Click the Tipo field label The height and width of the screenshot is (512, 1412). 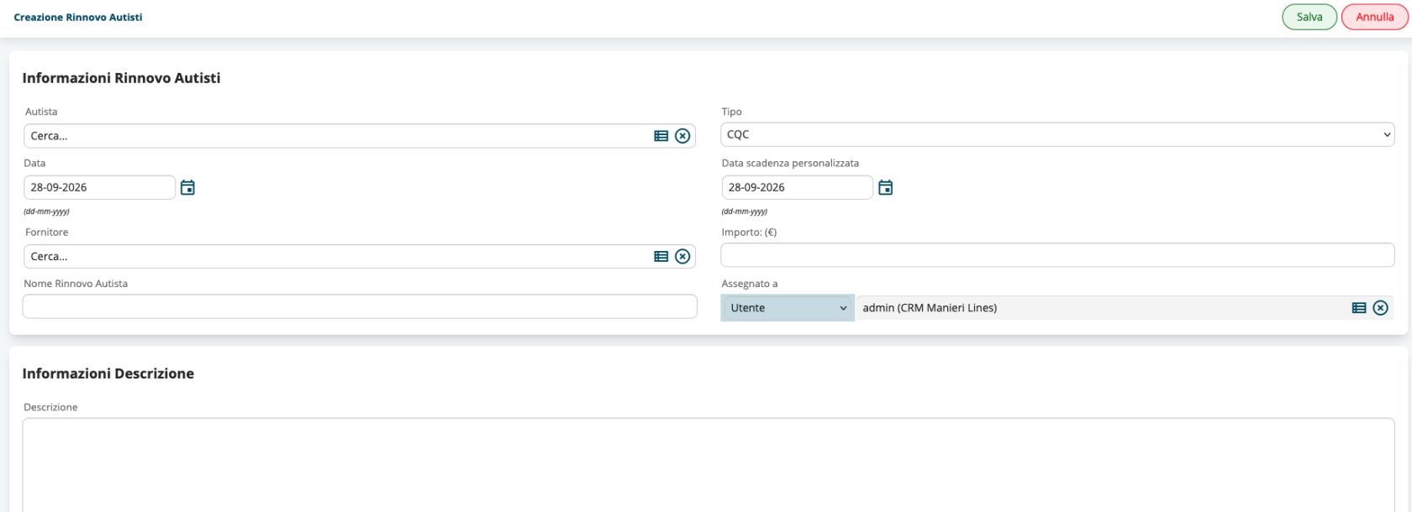click(731, 112)
